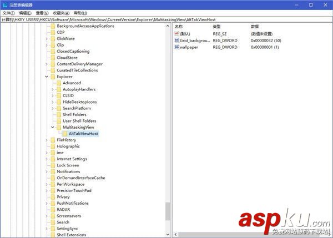Viewport: 333px width, 238px height.
Task: Click the registry path address bar
Action: click(x=167, y=19)
